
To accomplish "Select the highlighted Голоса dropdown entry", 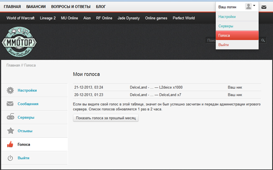I will pos(237,35).
